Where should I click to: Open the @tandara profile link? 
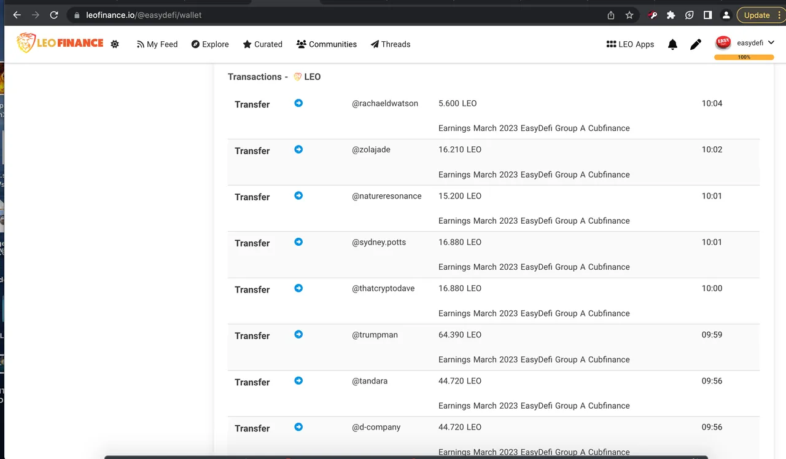370,381
